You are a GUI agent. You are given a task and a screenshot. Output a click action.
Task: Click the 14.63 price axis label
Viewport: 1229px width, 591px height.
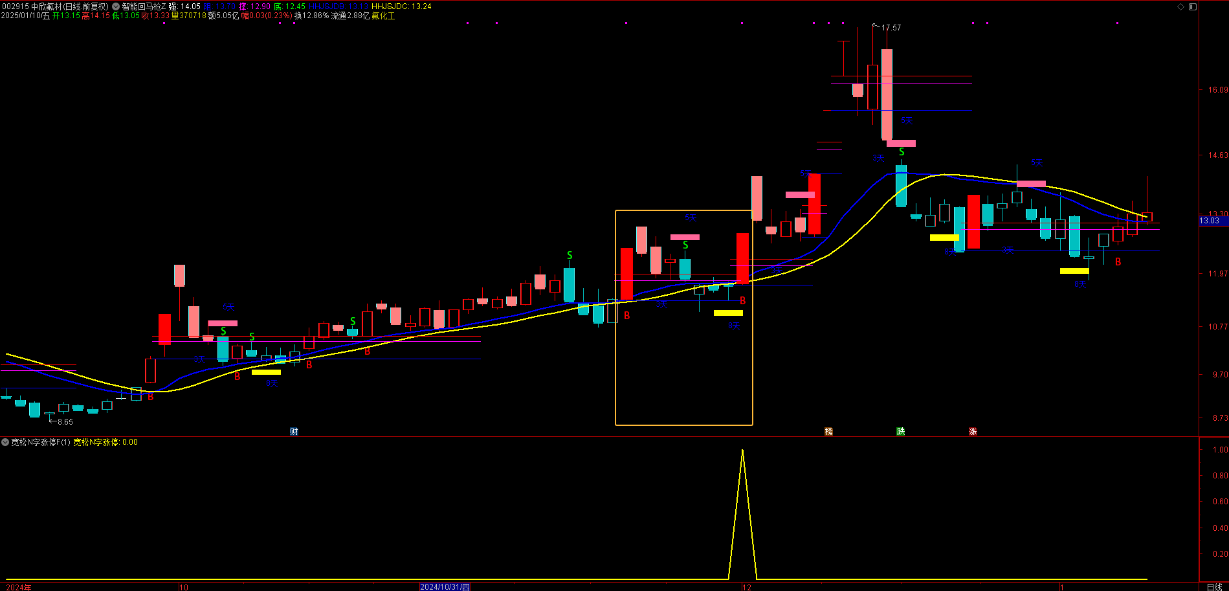(1218, 155)
